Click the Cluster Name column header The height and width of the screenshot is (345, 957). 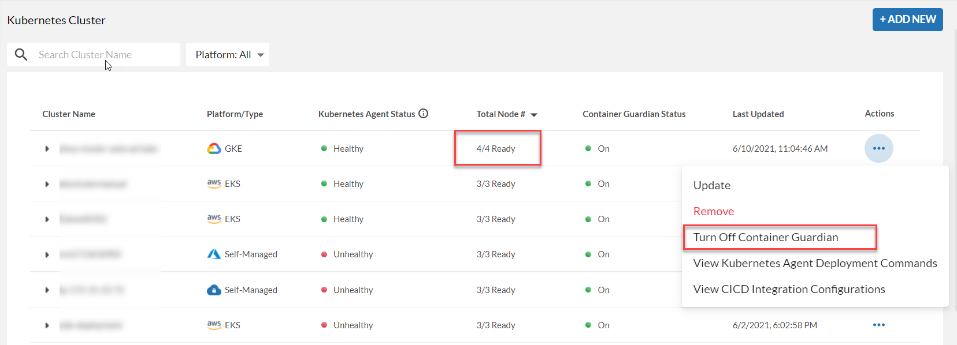[69, 114]
